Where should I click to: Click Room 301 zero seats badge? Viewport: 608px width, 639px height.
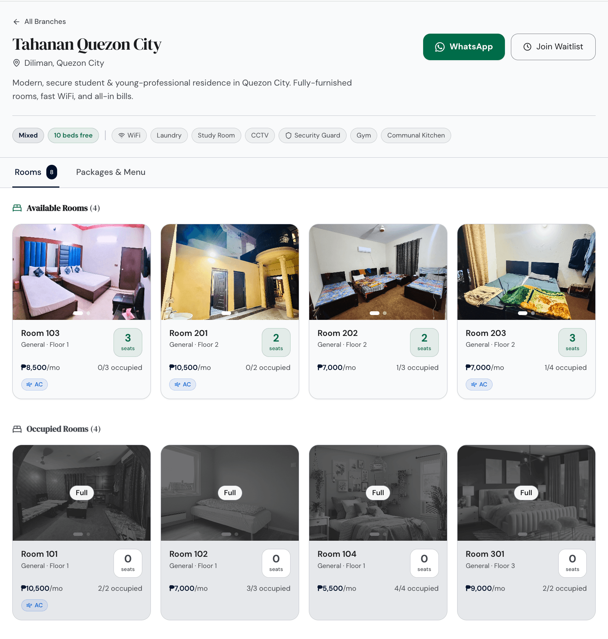tap(573, 563)
